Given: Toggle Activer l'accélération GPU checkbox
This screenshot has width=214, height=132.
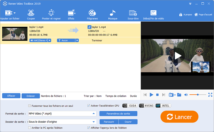Looking at the screenshot, I should (x=89, y=106).
